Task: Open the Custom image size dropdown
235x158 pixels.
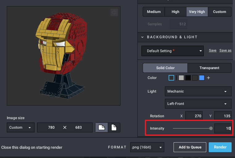Action: point(21,127)
